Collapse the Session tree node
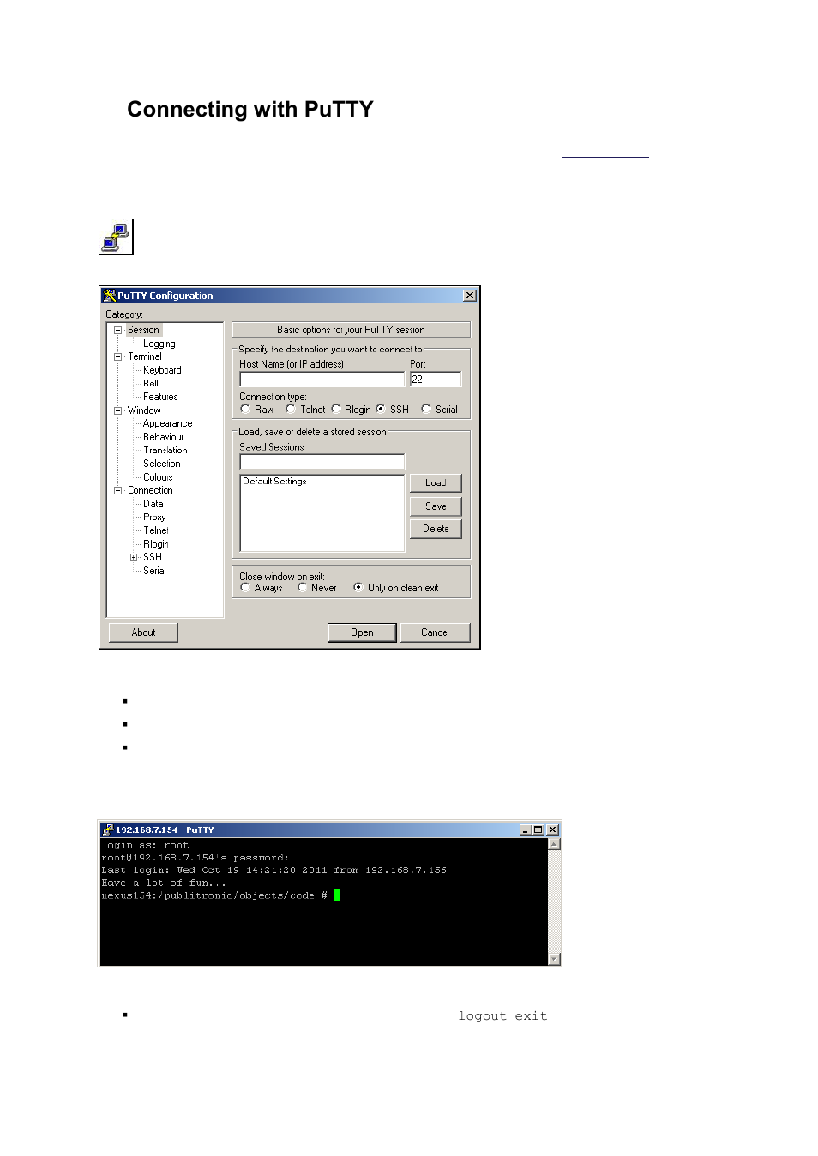The height and width of the screenshot is (1156, 818). 118,330
